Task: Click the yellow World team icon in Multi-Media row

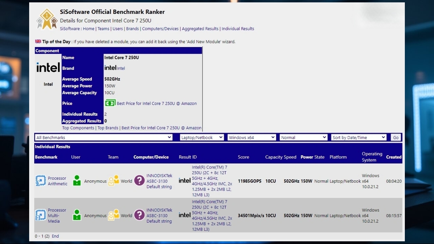Action: pyautogui.click(x=114, y=215)
